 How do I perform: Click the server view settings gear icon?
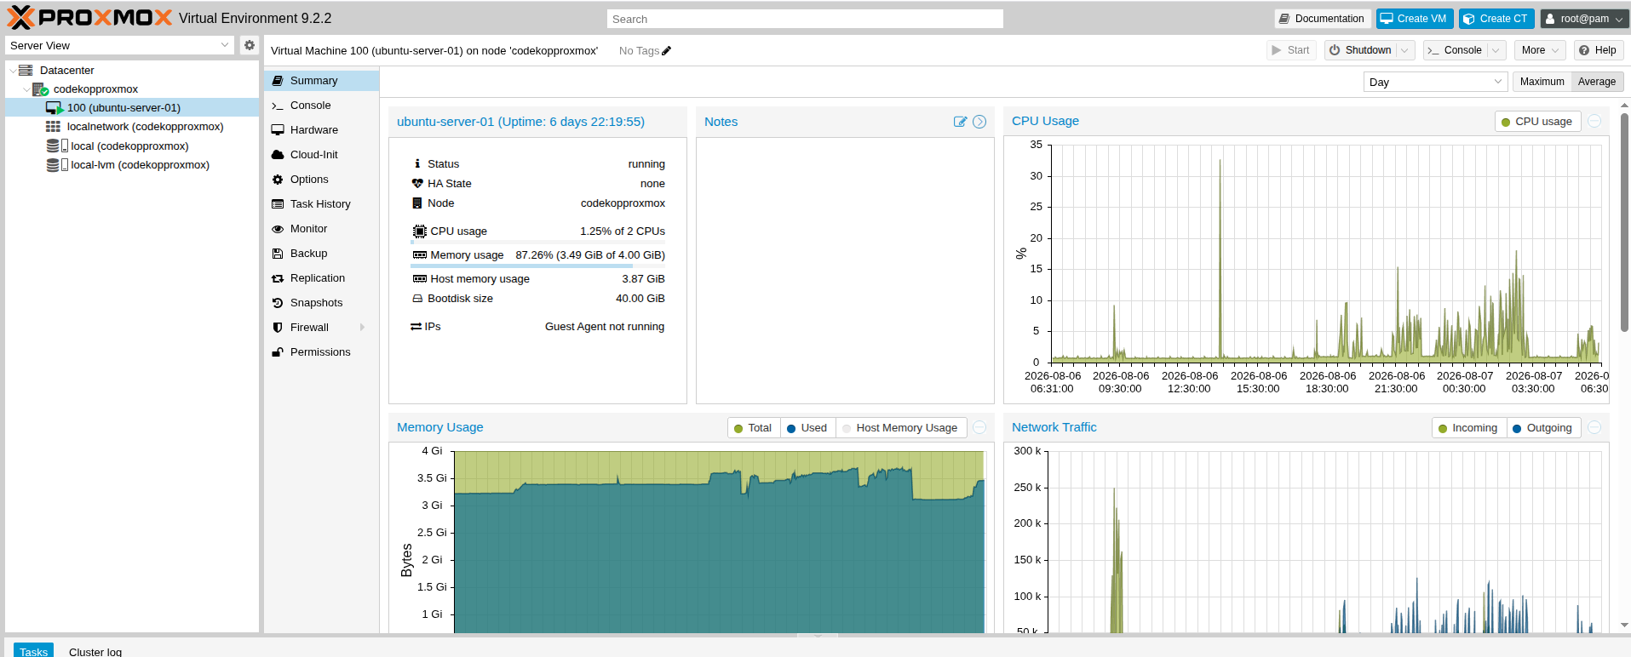[250, 45]
